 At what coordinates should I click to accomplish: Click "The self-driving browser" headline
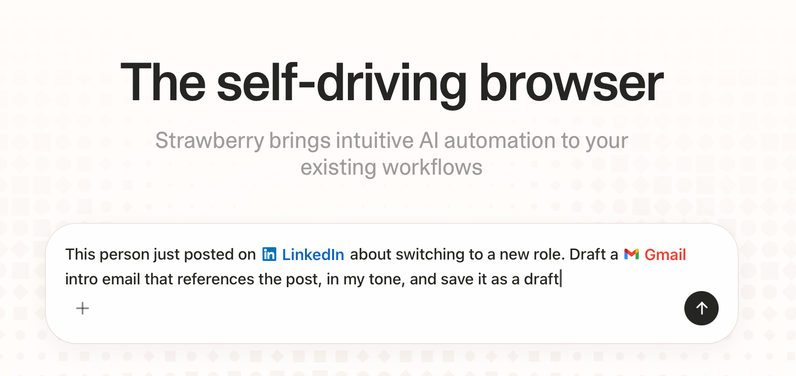(x=392, y=84)
